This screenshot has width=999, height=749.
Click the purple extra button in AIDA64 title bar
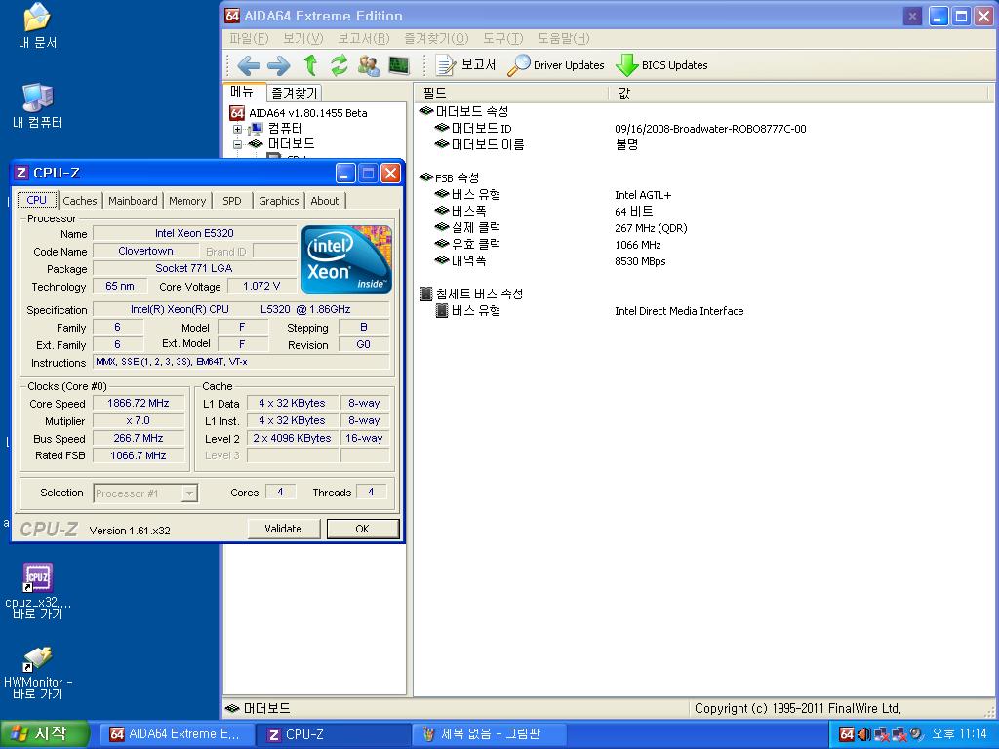[912, 16]
